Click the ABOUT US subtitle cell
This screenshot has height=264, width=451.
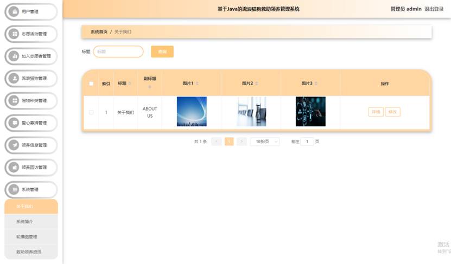coord(150,112)
